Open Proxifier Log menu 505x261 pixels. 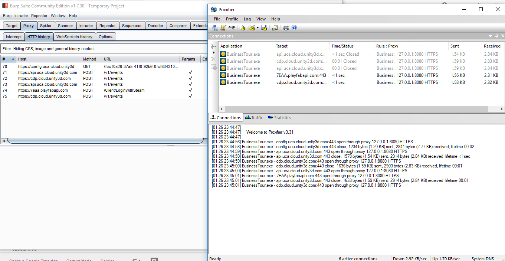tap(247, 19)
